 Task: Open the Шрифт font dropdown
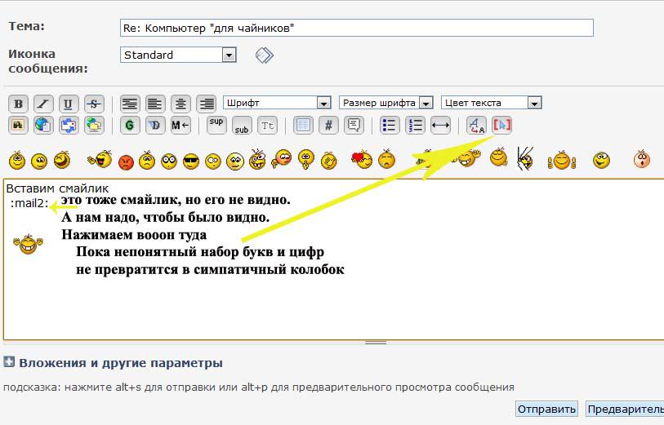pyautogui.click(x=277, y=103)
